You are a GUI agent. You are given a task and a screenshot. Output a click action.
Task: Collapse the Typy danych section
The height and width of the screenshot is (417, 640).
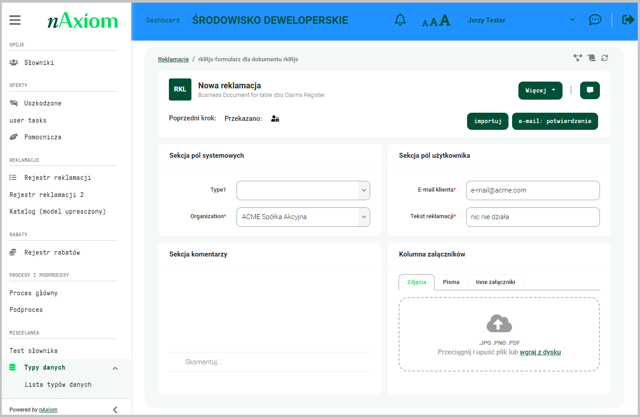coord(115,367)
